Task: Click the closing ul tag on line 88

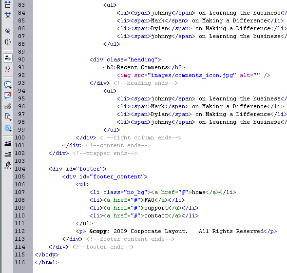Action: click(x=112, y=44)
